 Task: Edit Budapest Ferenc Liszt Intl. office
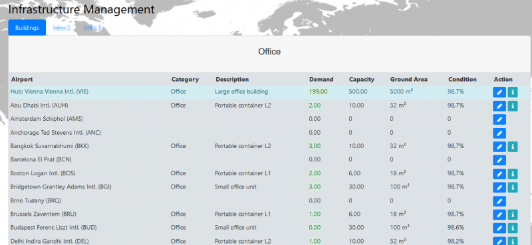point(499,228)
